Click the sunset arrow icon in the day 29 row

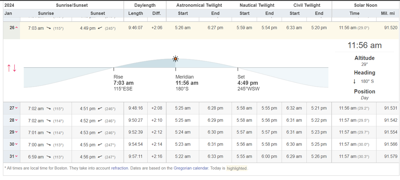(100, 132)
